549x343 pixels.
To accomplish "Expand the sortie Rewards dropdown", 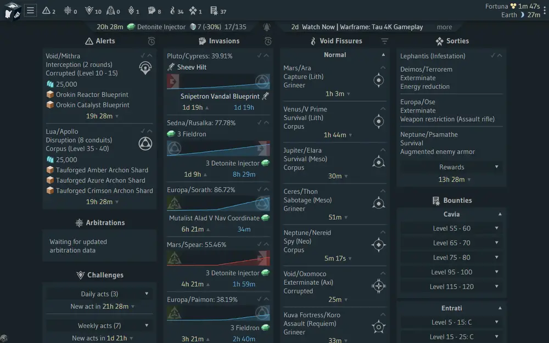I will click(451, 167).
